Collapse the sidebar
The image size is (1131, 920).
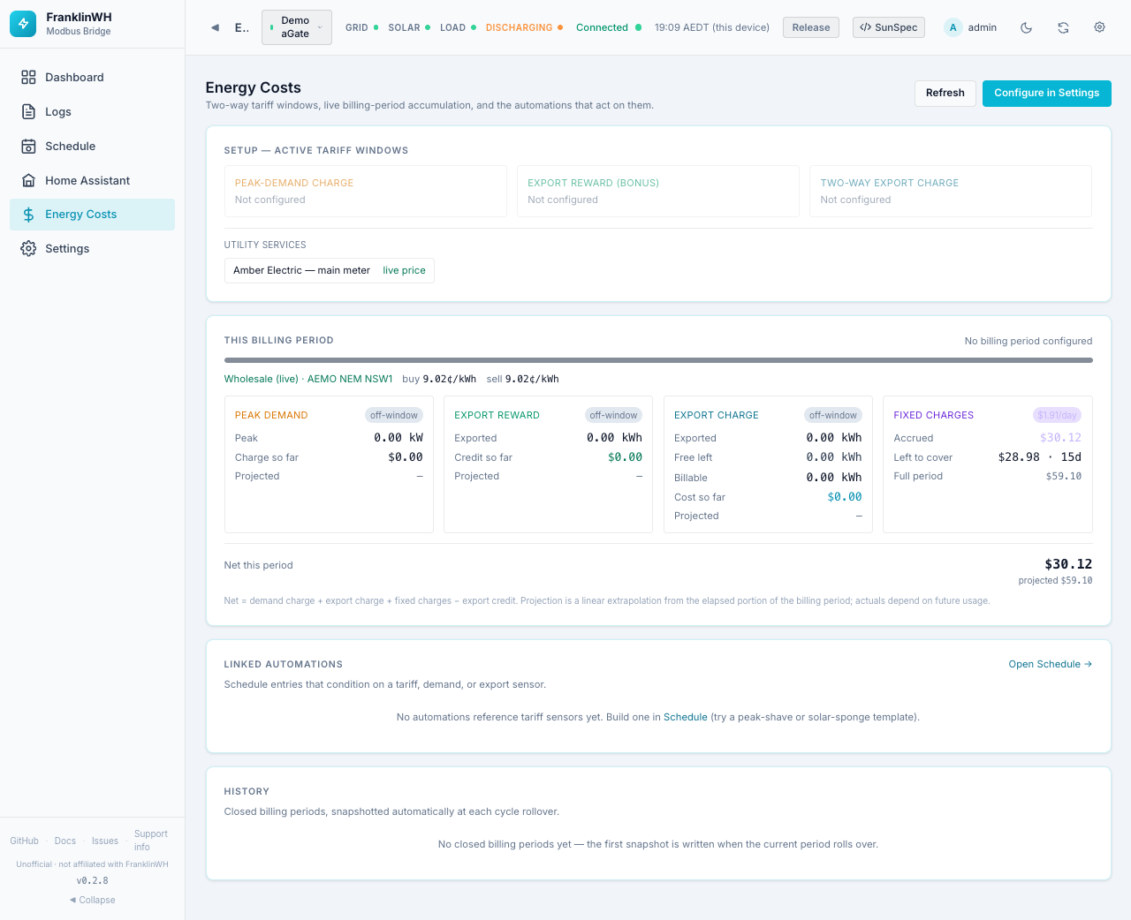coord(93,900)
